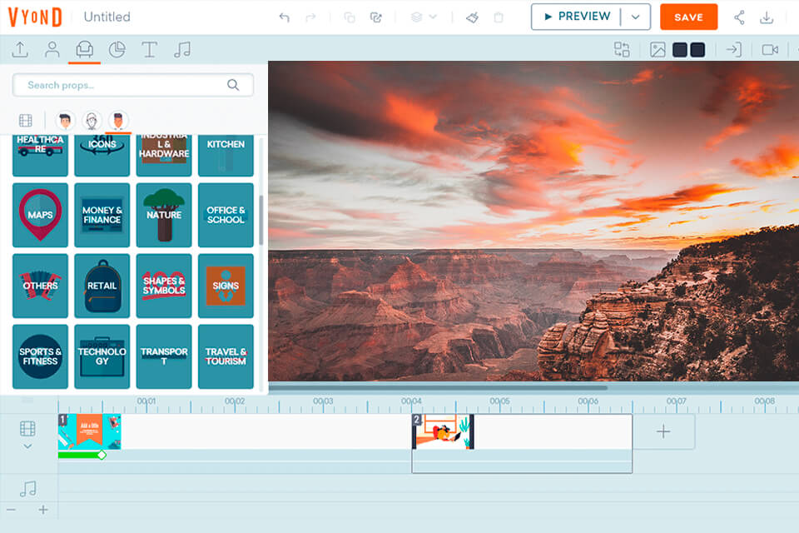Click the props panel vertical scrollbar
Viewport: 799px width, 533px height.
(x=261, y=220)
